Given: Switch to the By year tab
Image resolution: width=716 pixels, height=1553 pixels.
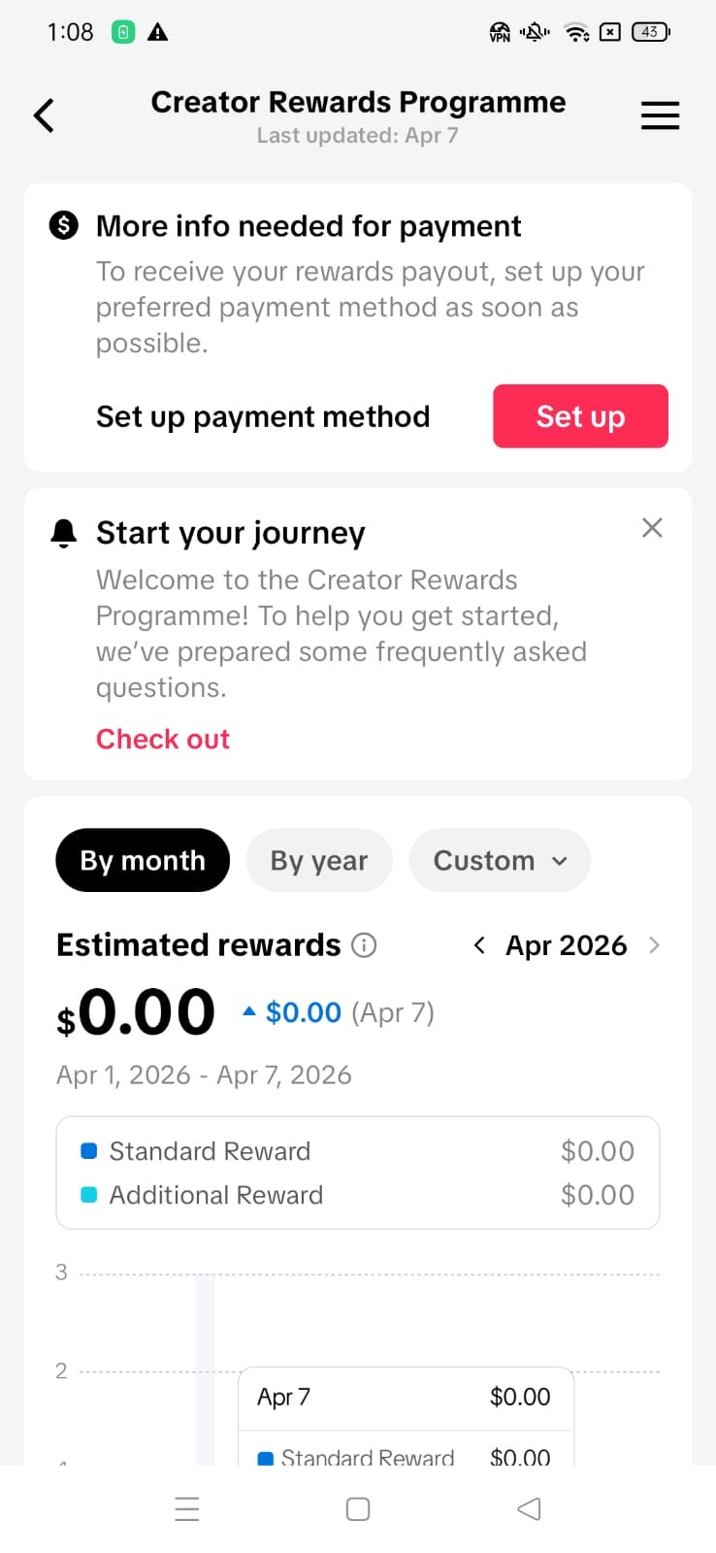Looking at the screenshot, I should [x=319, y=860].
